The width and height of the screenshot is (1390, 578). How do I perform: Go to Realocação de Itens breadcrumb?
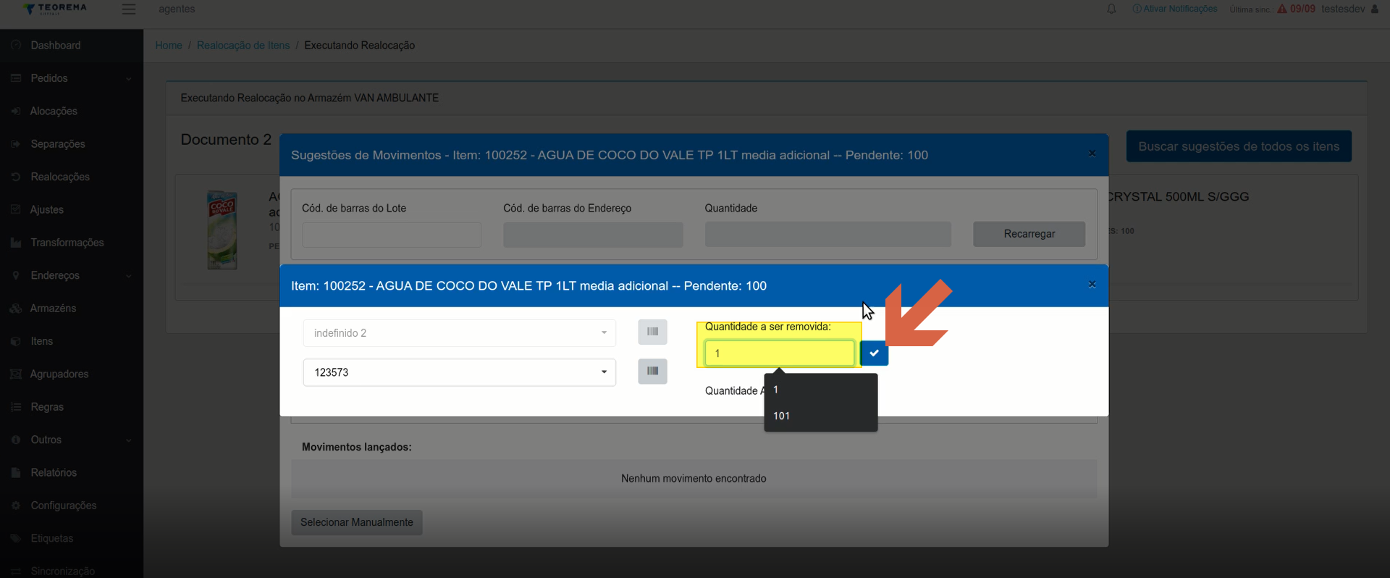tap(243, 45)
